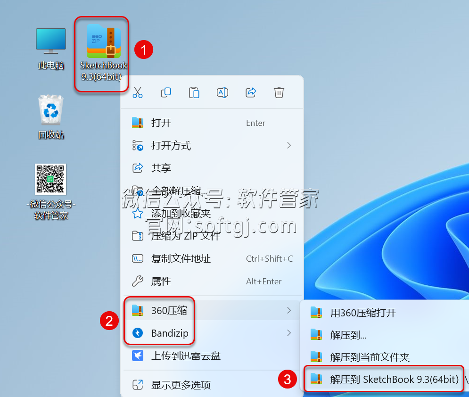Expand the 360压缩 chevron arrow
This screenshot has height=397, width=469.
288,310
